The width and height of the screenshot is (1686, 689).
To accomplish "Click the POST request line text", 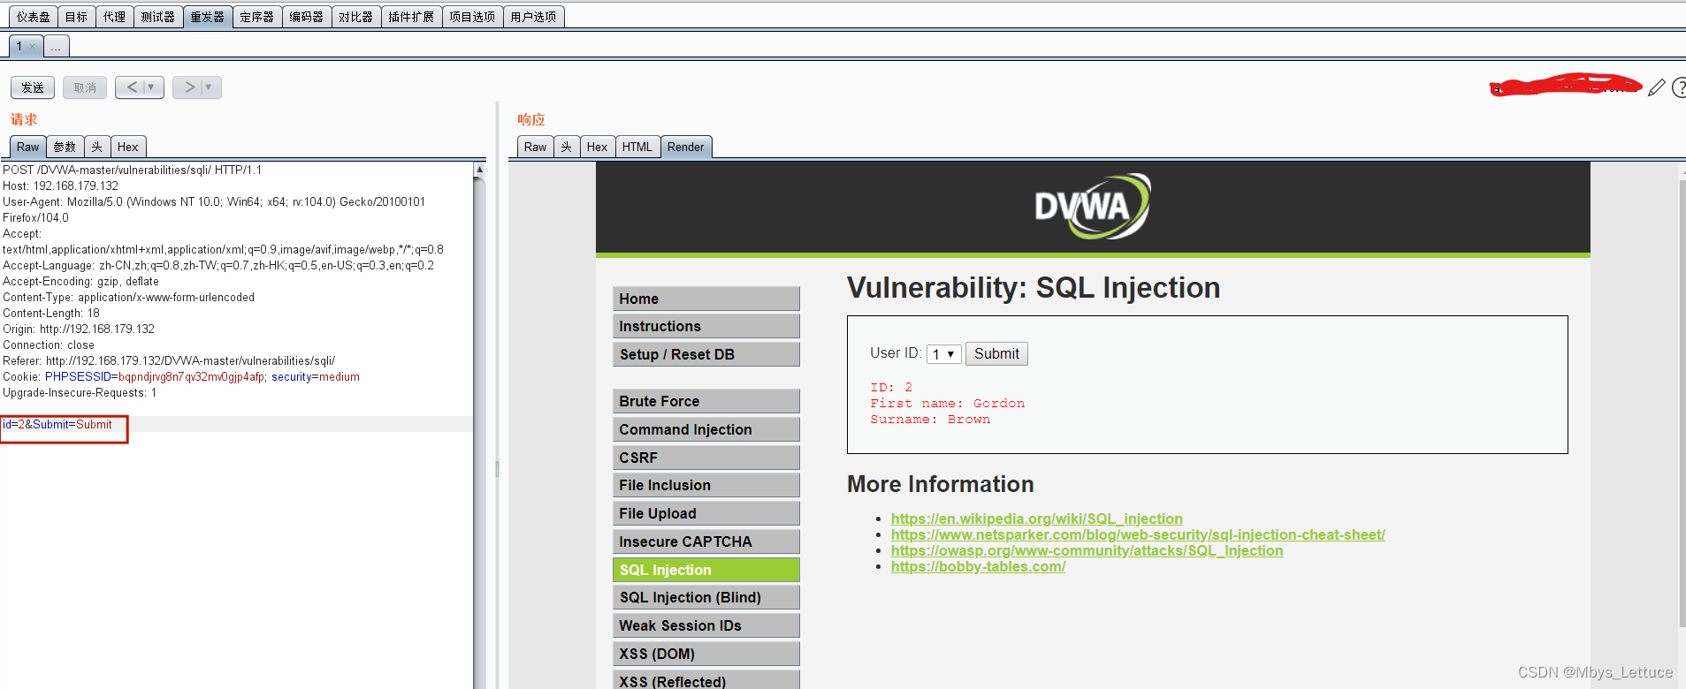I will coord(133,170).
